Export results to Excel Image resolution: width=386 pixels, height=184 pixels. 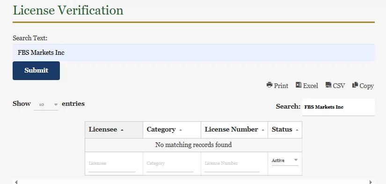click(x=307, y=86)
